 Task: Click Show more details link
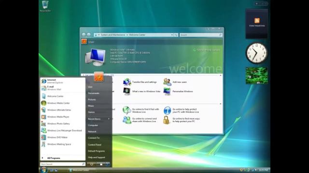207,50
